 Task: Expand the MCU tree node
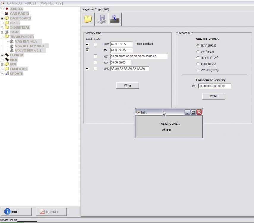(2, 60)
